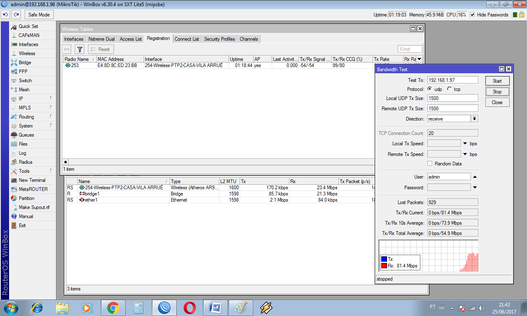Screen dimensions: 527x316
Task: Open Bridge in the sidebar
Action: (x=25, y=63)
